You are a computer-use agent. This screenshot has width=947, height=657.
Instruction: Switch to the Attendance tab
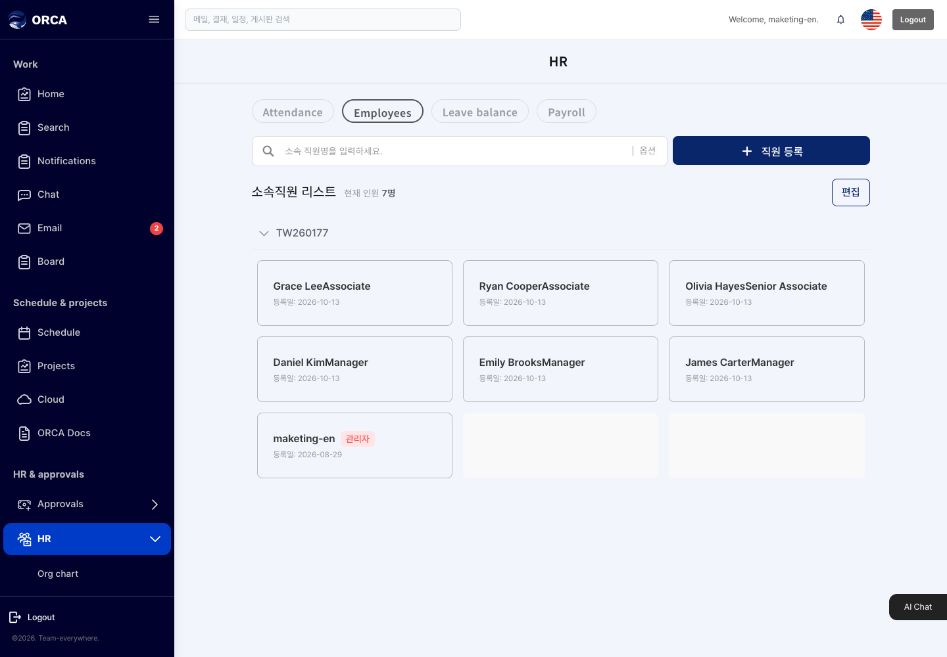[x=293, y=112]
